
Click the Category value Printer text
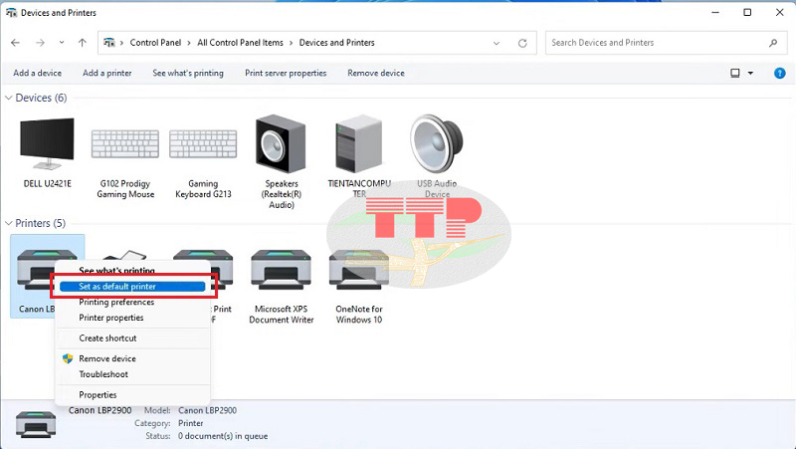[x=191, y=423]
